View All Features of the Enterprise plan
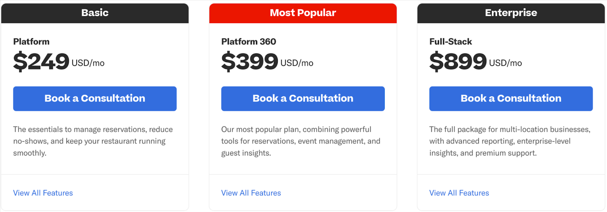 (459, 193)
